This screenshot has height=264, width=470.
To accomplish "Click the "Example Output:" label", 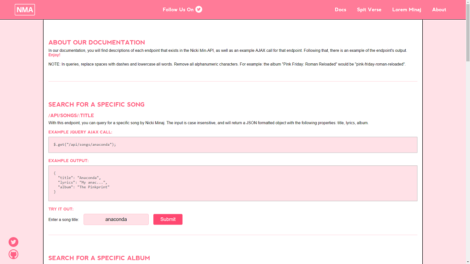I will click(68, 161).
